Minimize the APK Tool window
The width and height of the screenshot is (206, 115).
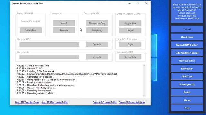click(x=129, y=3)
